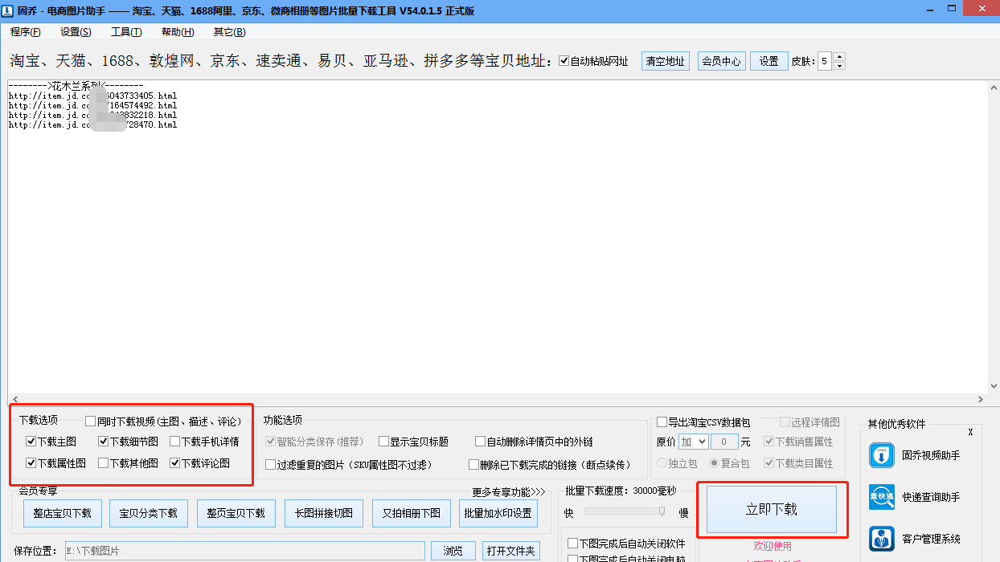Click 整店宝贝下载 button
This screenshot has height=562, width=1000.
(62, 513)
